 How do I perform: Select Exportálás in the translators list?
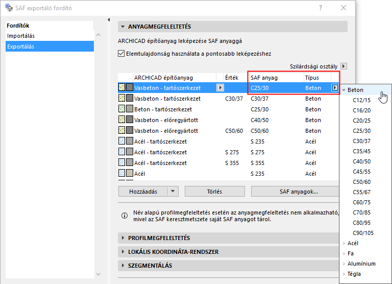click(x=50, y=46)
